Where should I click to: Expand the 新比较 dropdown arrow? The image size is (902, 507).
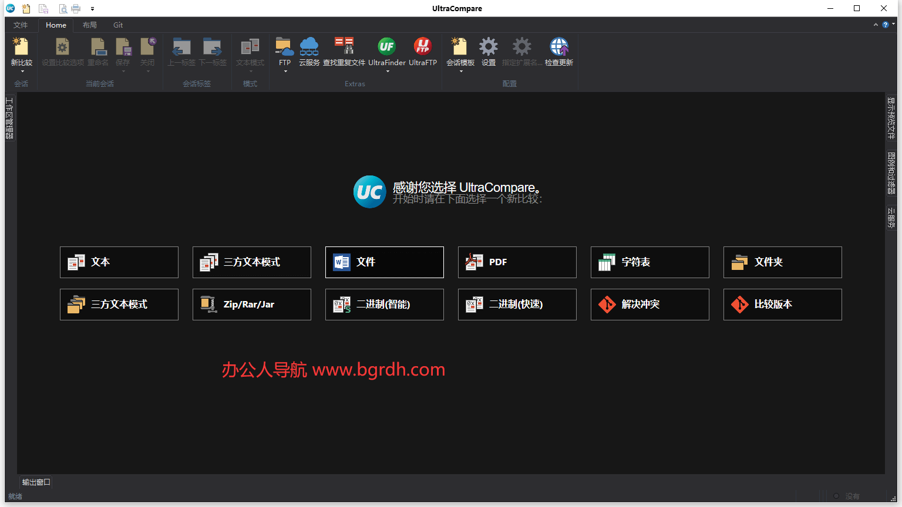(22, 72)
